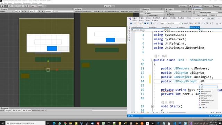The height and width of the screenshot is (125, 222).
Task: Click the Project create plus button
Action: (x=167, y=11)
